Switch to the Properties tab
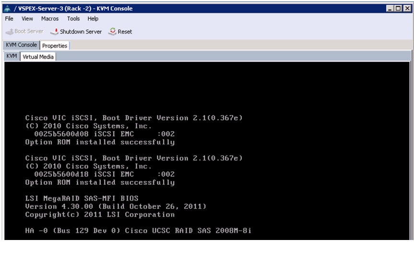Screen dimensions: 414x264 click(x=55, y=46)
